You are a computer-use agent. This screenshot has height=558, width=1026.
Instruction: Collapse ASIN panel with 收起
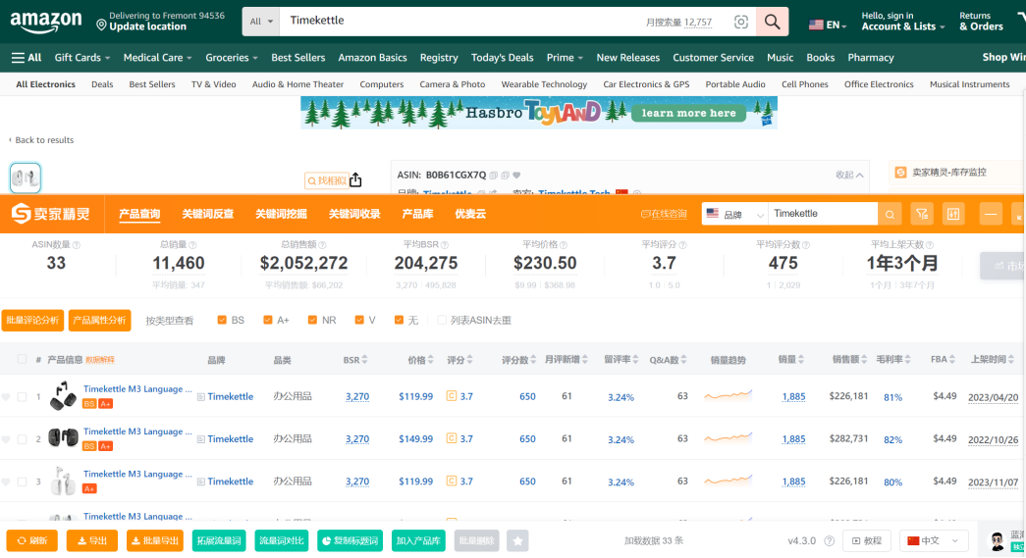(x=849, y=176)
